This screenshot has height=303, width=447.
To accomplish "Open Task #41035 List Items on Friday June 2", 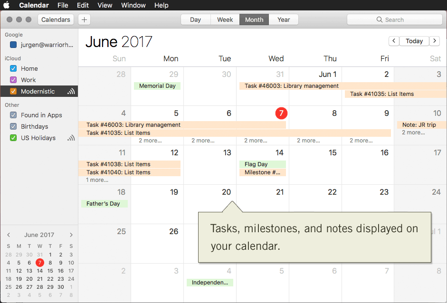I will click(396, 94).
